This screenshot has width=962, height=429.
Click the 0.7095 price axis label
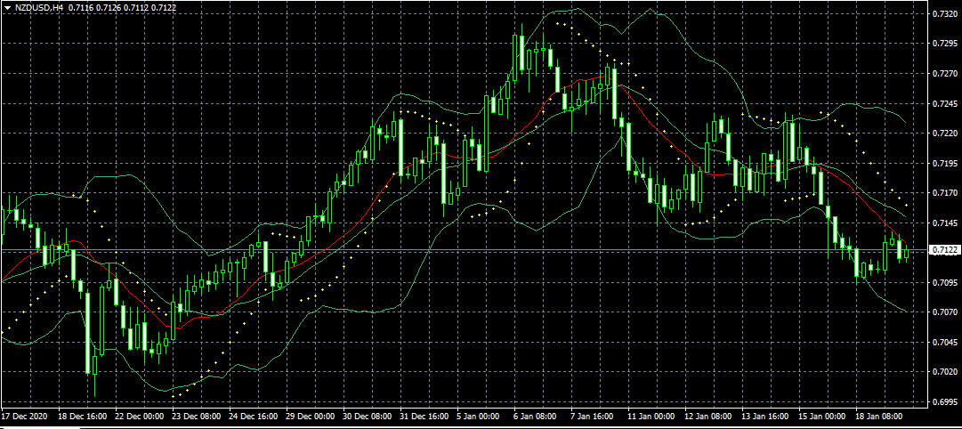(944, 283)
